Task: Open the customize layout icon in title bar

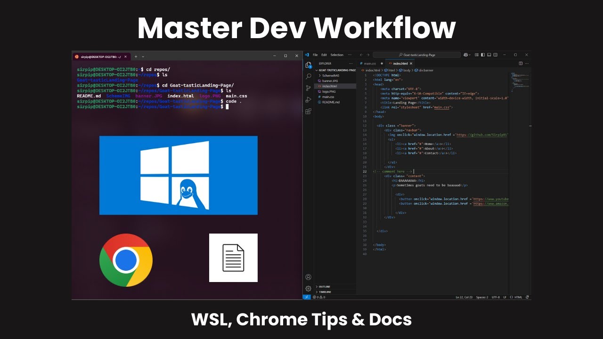Action: point(477,55)
